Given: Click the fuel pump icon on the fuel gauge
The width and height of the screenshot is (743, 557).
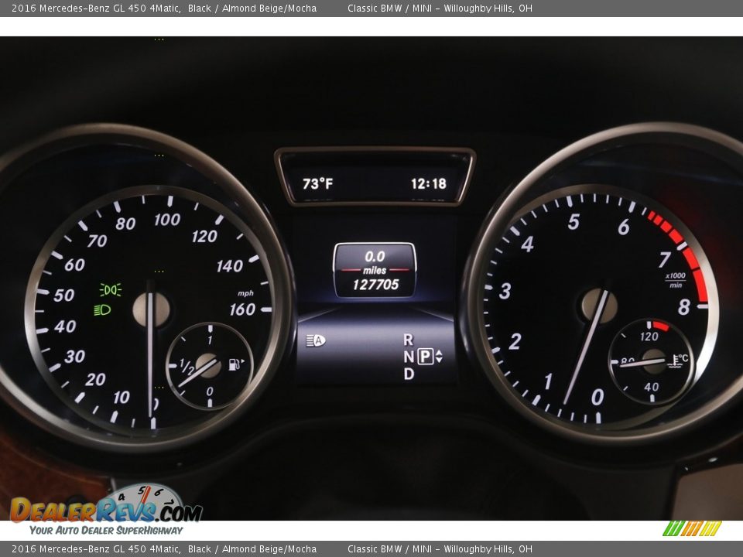Looking at the screenshot, I should point(235,364).
